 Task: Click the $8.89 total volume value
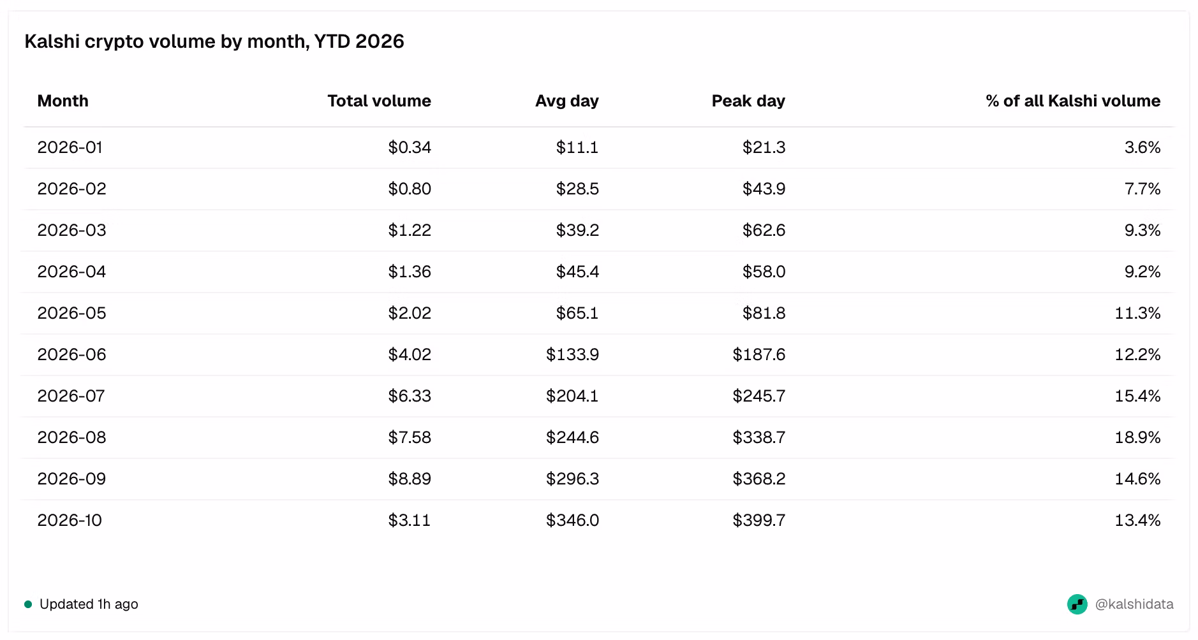[410, 479]
